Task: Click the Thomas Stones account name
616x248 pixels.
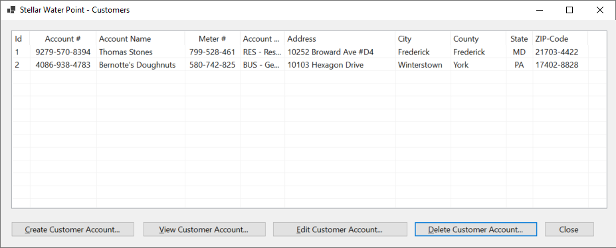Action: [x=126, y=52]
